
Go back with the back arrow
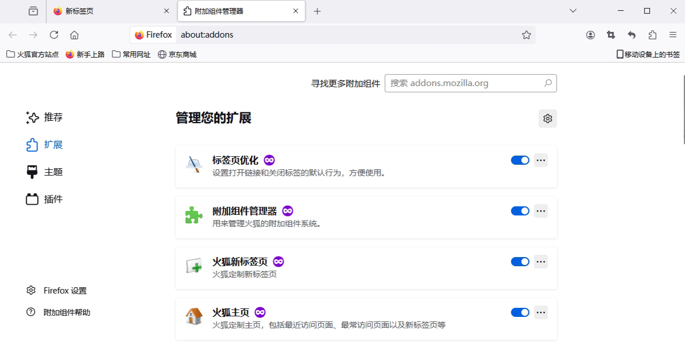coord(13,35)
